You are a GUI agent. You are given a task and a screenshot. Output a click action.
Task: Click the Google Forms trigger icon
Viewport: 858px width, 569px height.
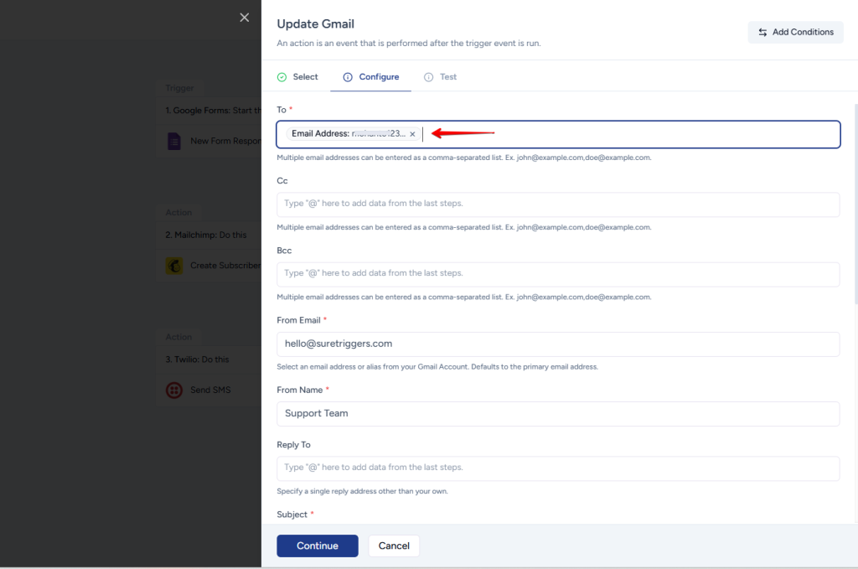tap(174, 141)
